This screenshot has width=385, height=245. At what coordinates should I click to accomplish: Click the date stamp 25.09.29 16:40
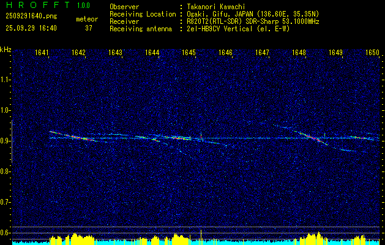(x=31, y=28)
